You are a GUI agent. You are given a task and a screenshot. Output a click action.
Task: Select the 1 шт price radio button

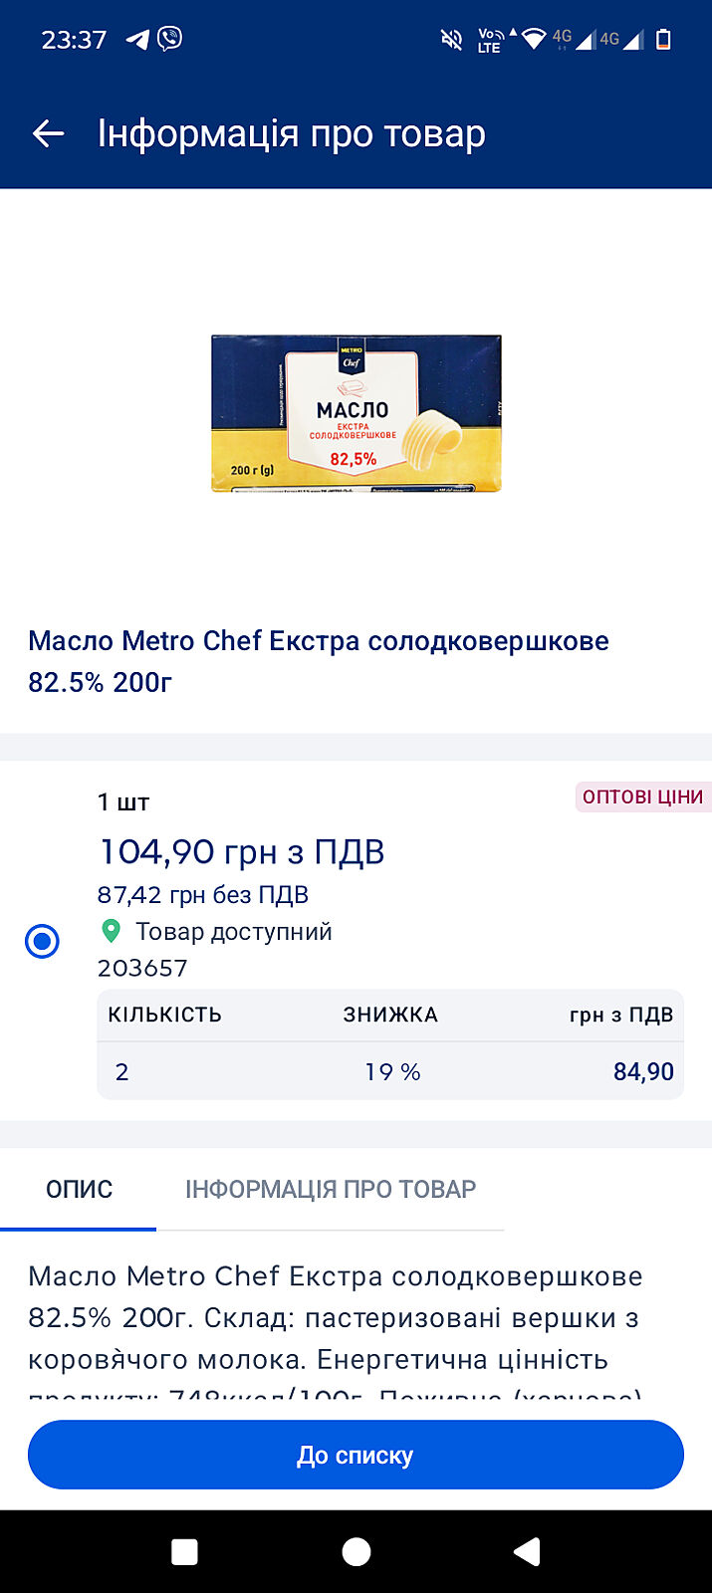point(43,941)
